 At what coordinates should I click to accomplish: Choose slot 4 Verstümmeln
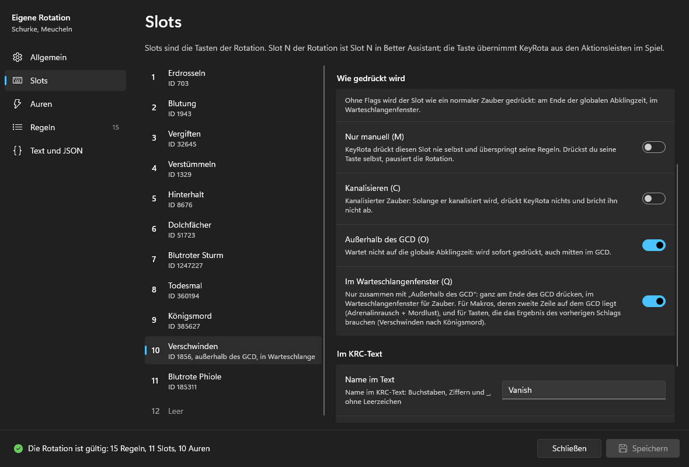(233, 169)
